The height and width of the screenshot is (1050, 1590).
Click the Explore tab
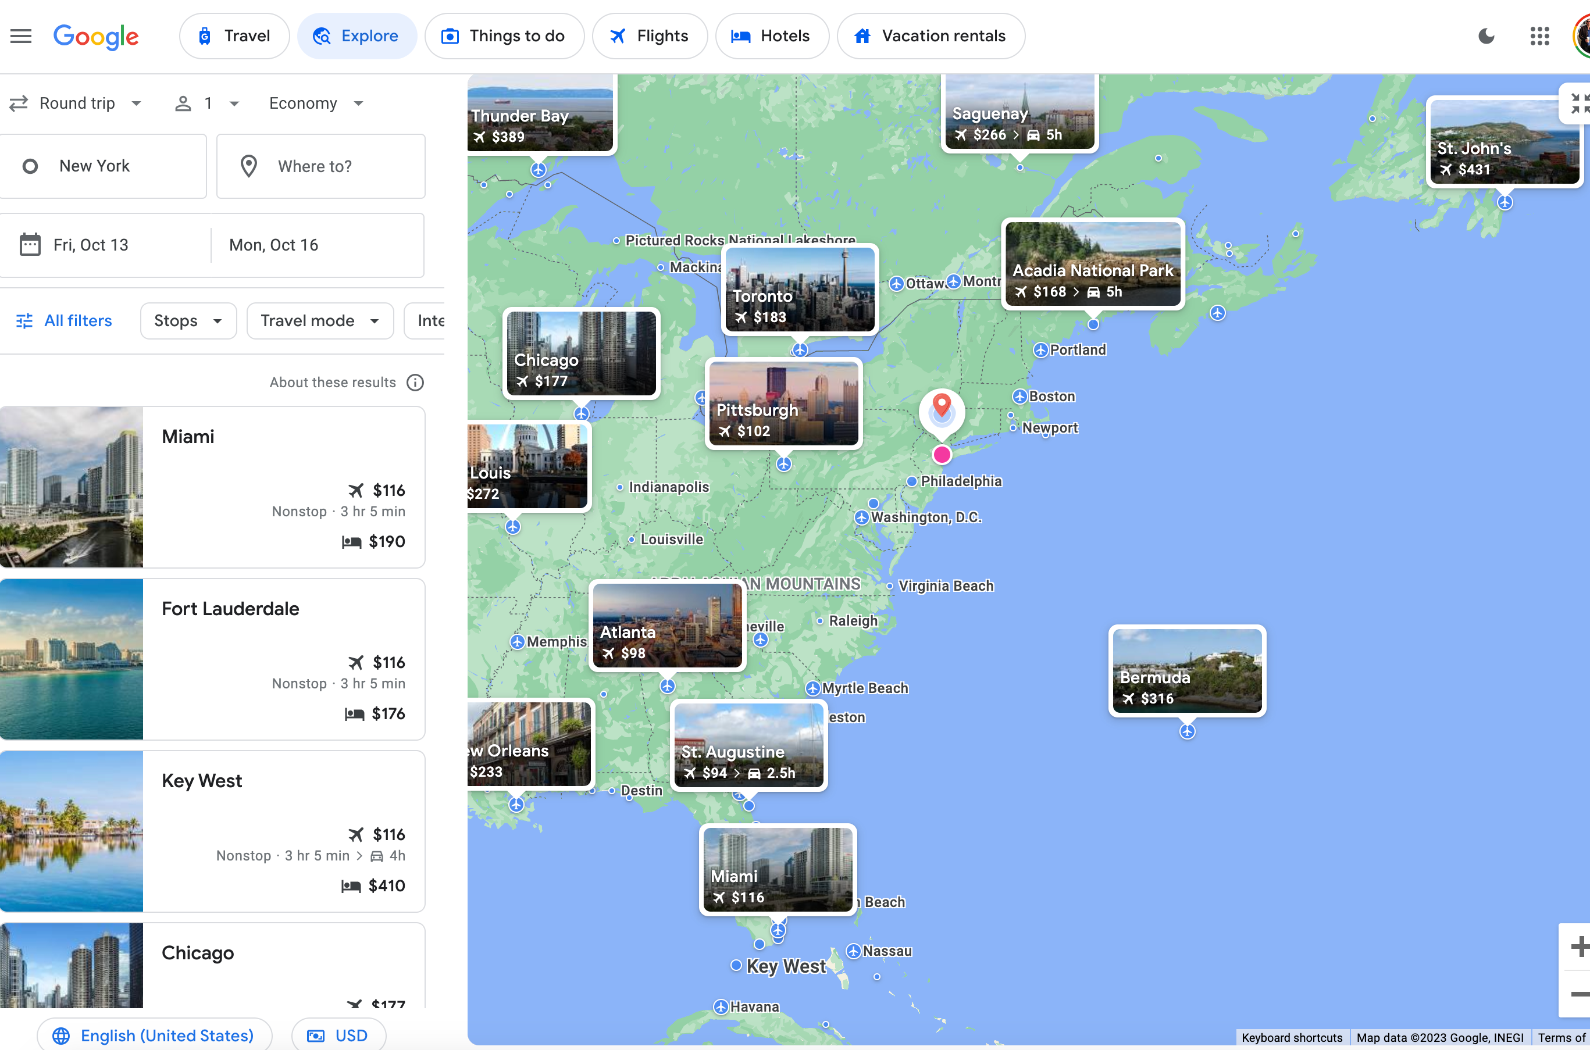pos(356,35)
